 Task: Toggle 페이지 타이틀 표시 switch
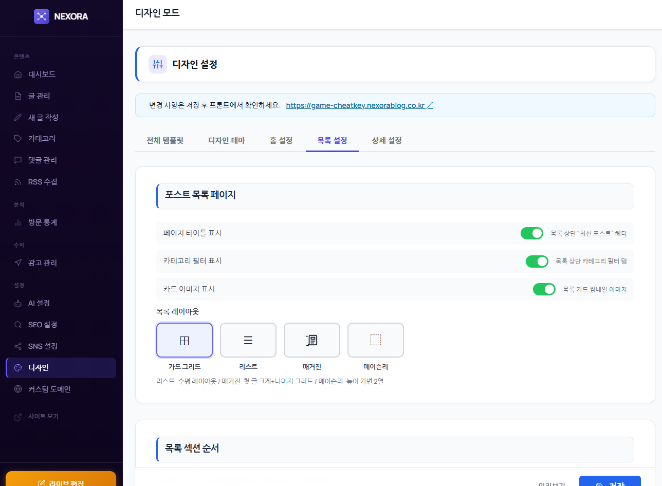coord(531,233)
